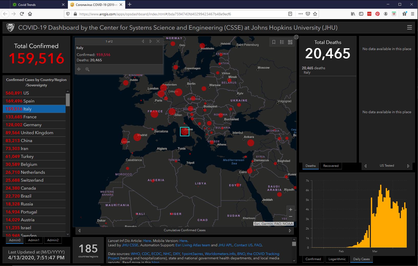Click the highlighted Rome map marker
The width and height of the screenshot is (418, 266).
pyautogui.click(x=185, y=132)
